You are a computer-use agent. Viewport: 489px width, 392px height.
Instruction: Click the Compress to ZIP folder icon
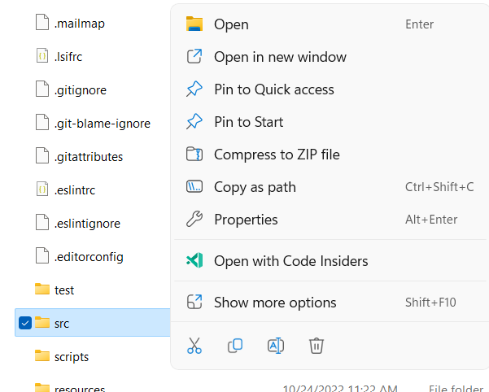(194, 155)
